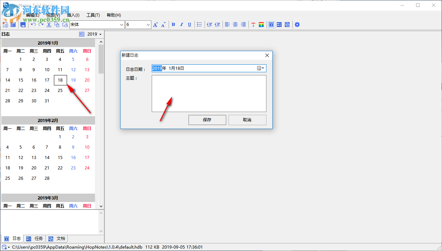The image size is (442, 251).
Task: Toggle the bullet list formatting
Action: click(x=199, y=25)
